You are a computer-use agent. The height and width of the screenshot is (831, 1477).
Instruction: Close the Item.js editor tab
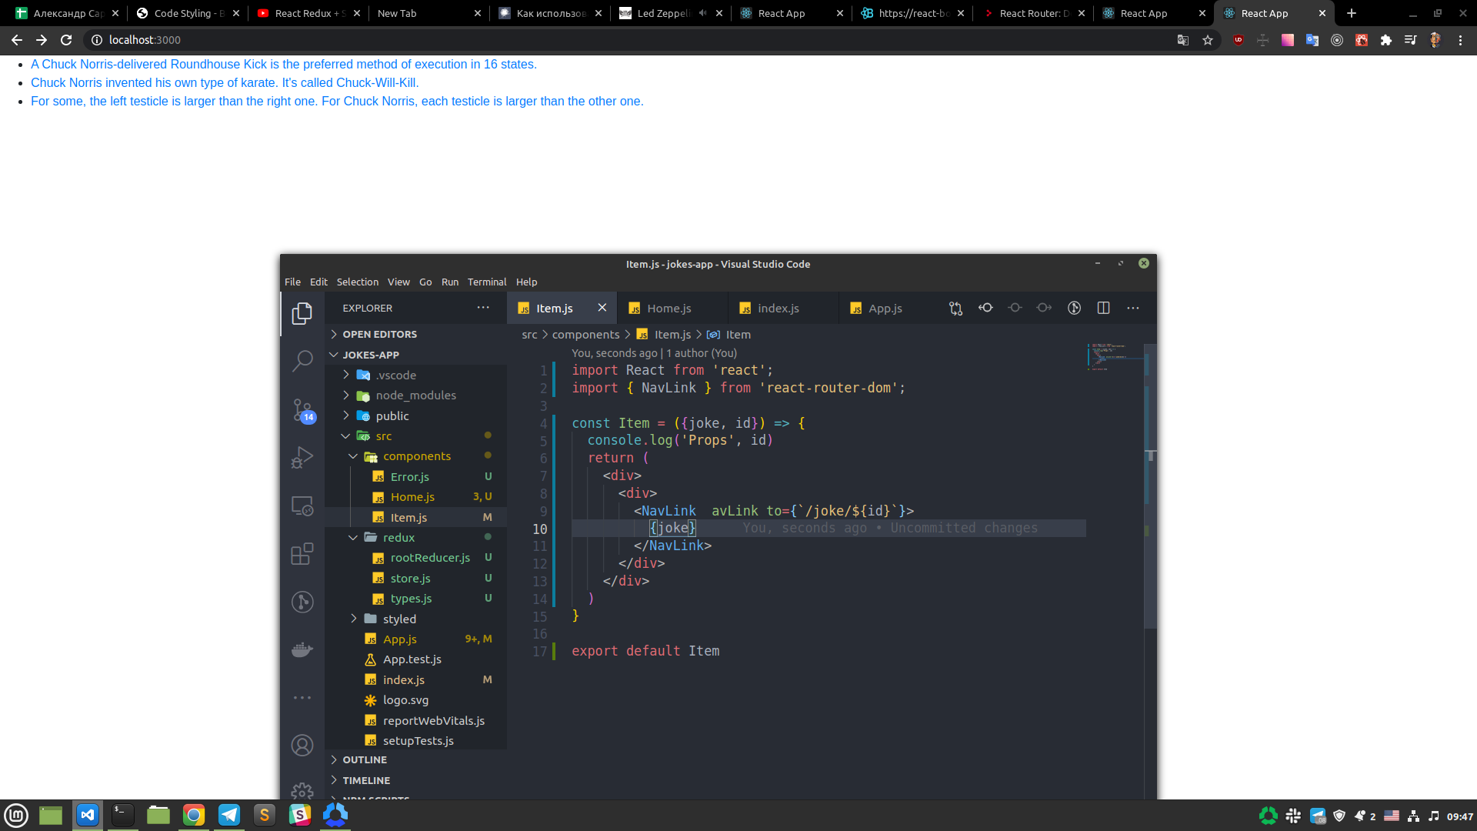pyautogui.click(x=602, y=308)
